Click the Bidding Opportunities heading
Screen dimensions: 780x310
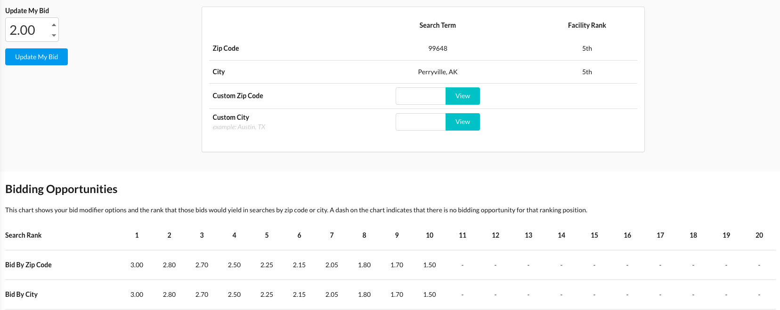tap(61, 189)
